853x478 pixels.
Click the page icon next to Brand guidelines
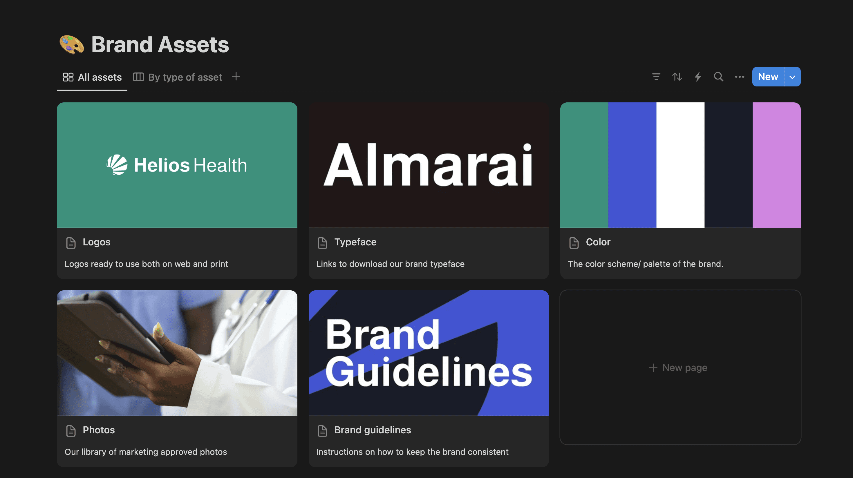(322, 431)
